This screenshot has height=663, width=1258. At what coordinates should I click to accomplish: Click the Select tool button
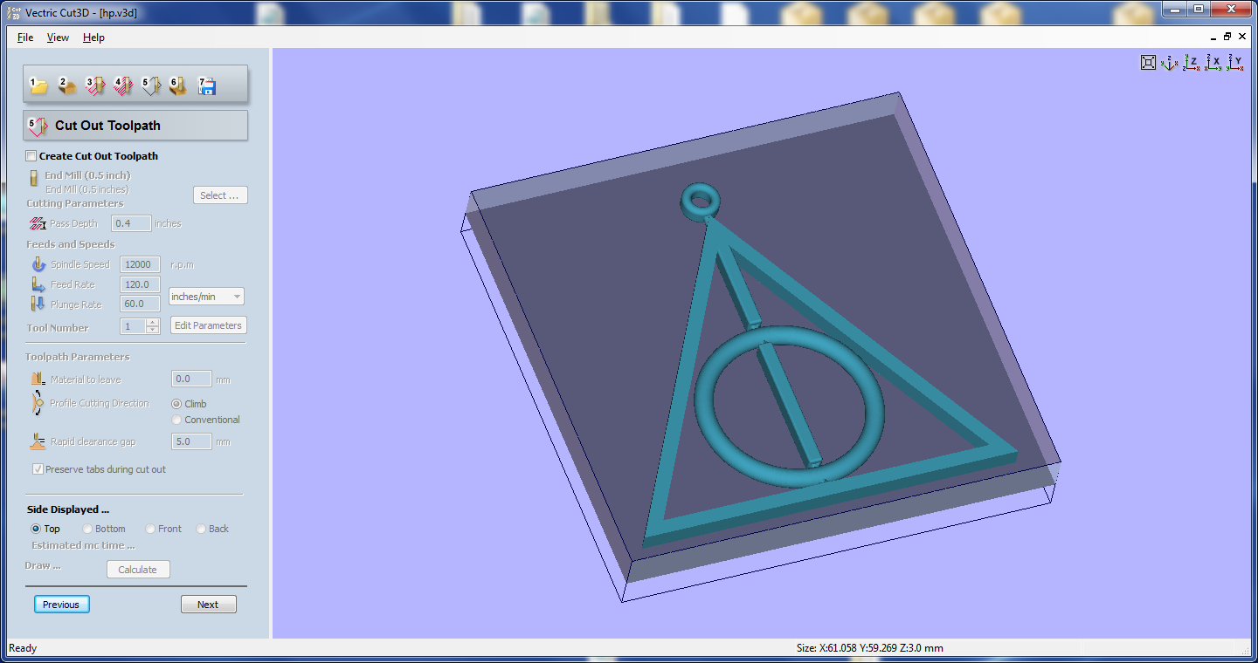point(220,195)
